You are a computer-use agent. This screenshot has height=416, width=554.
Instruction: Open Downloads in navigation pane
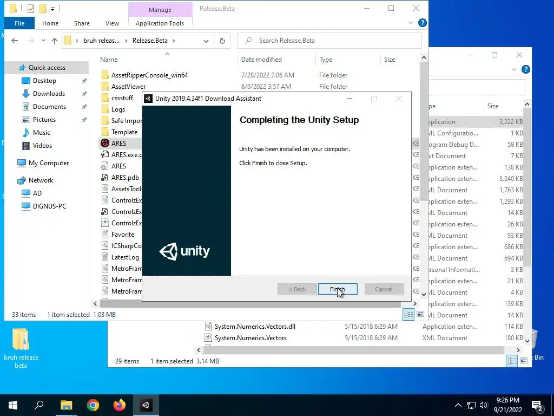pyautogui.click(x=49, y=94)
